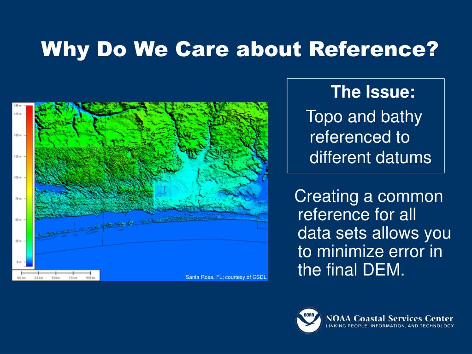472x354 pixels.
Task: Click the "25 m" elevation legend label
Action: pos(18,241)
